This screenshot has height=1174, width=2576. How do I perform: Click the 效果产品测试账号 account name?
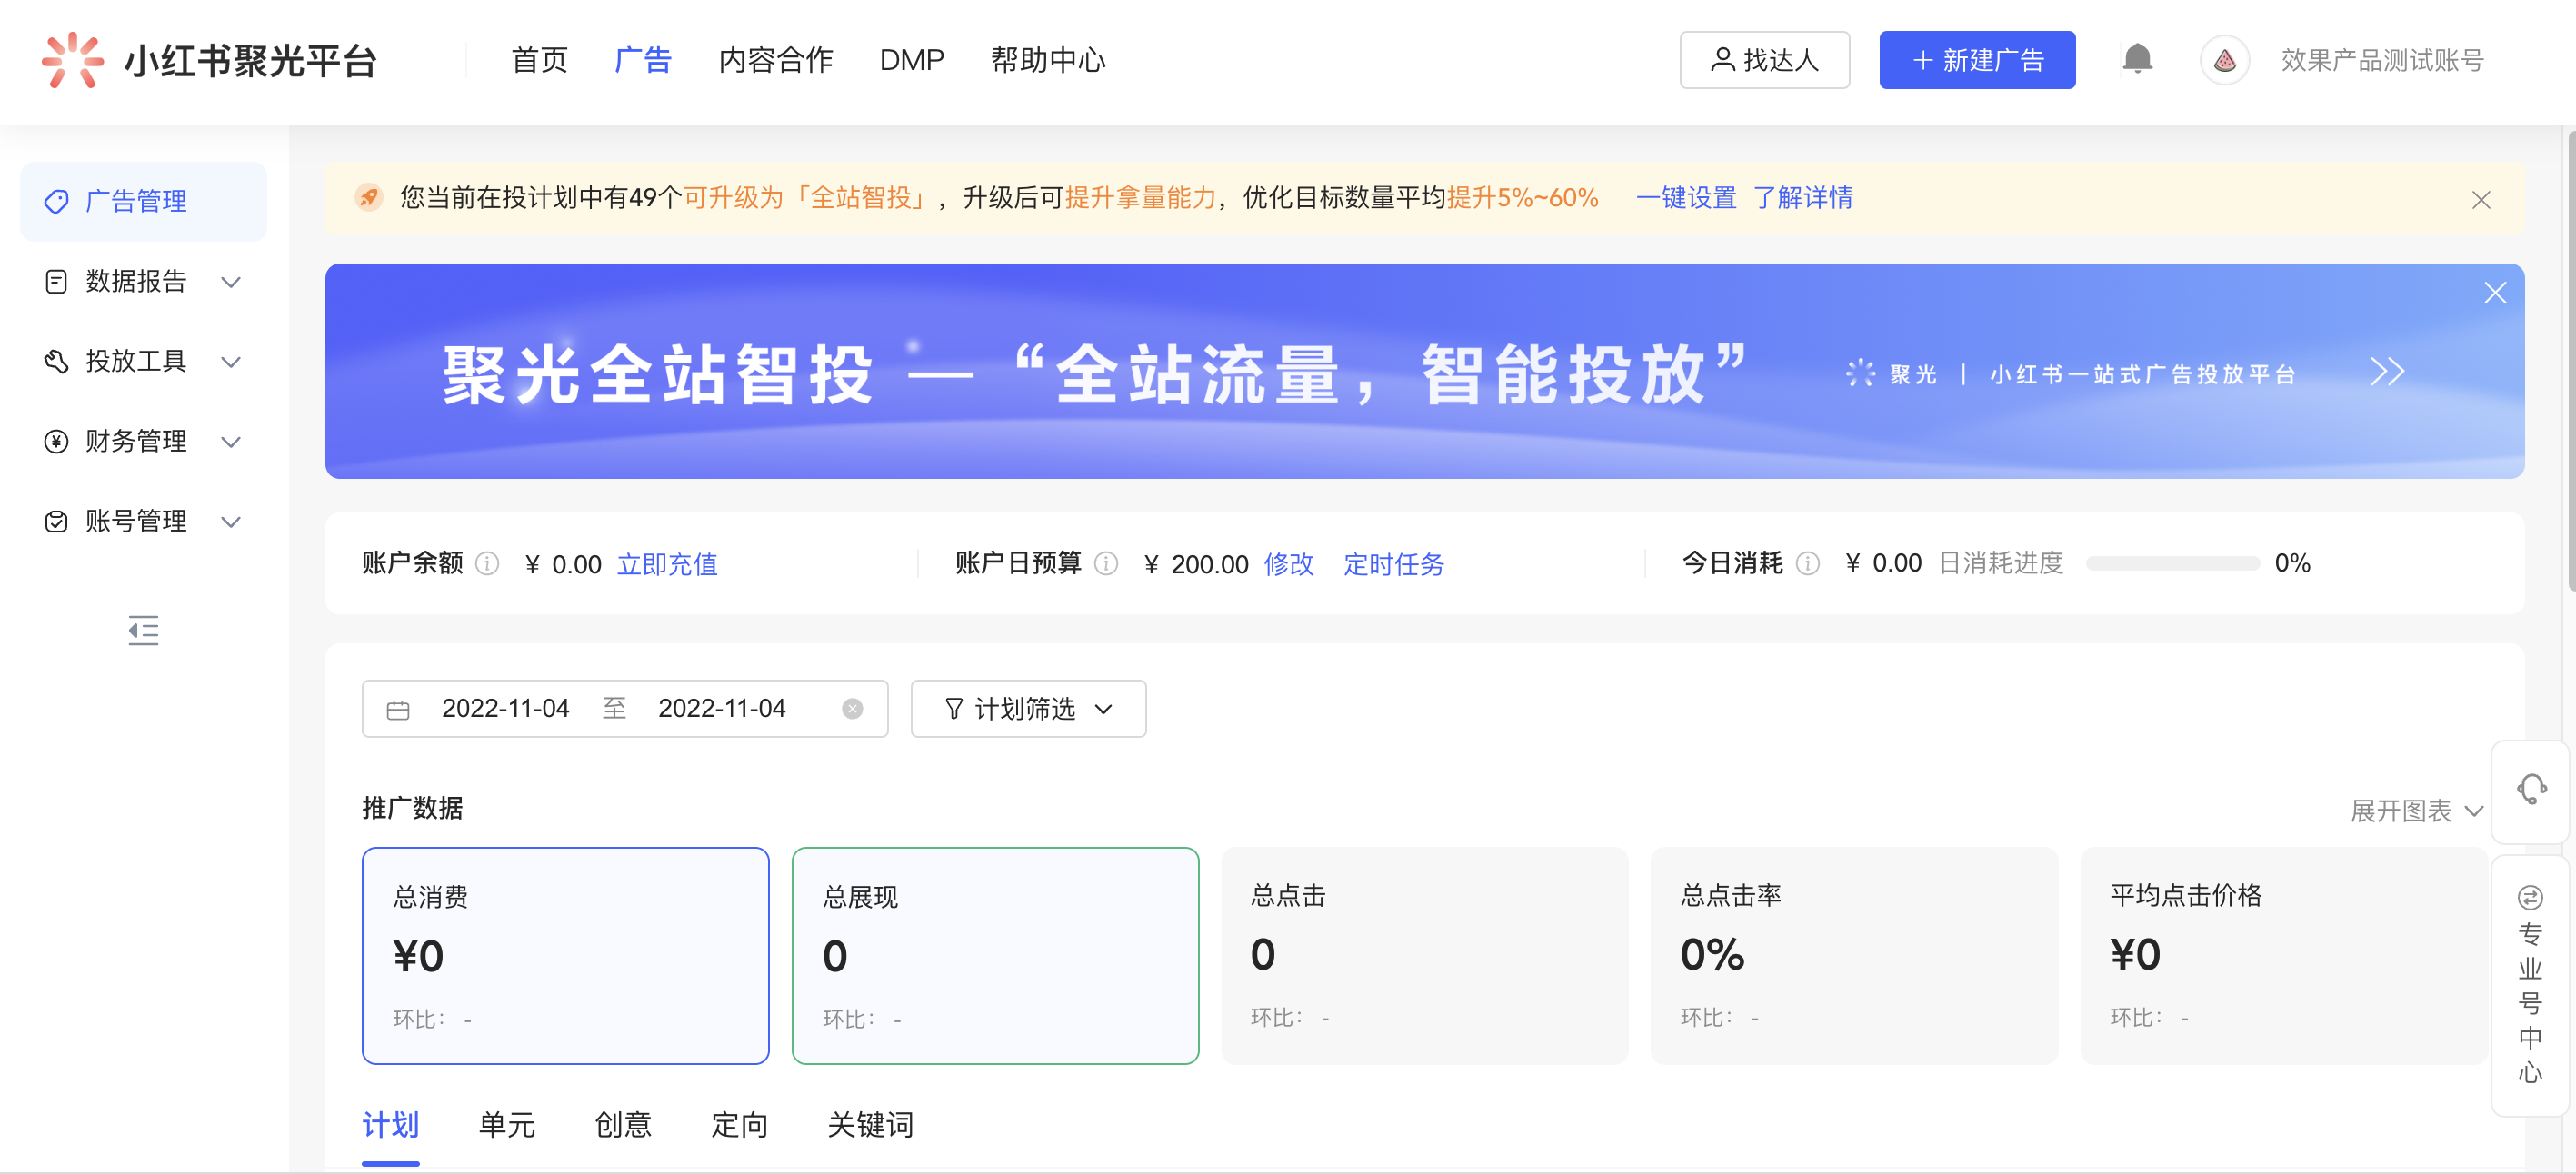[x=2382, y=60]
